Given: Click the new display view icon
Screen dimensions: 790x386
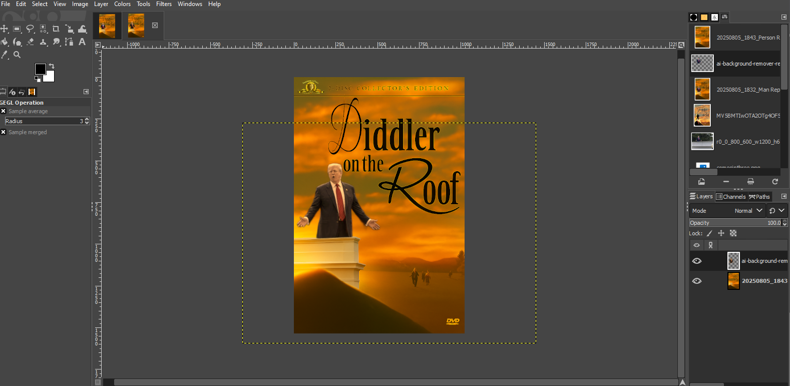Looking at the screenshot, I should tap(750, 182).
